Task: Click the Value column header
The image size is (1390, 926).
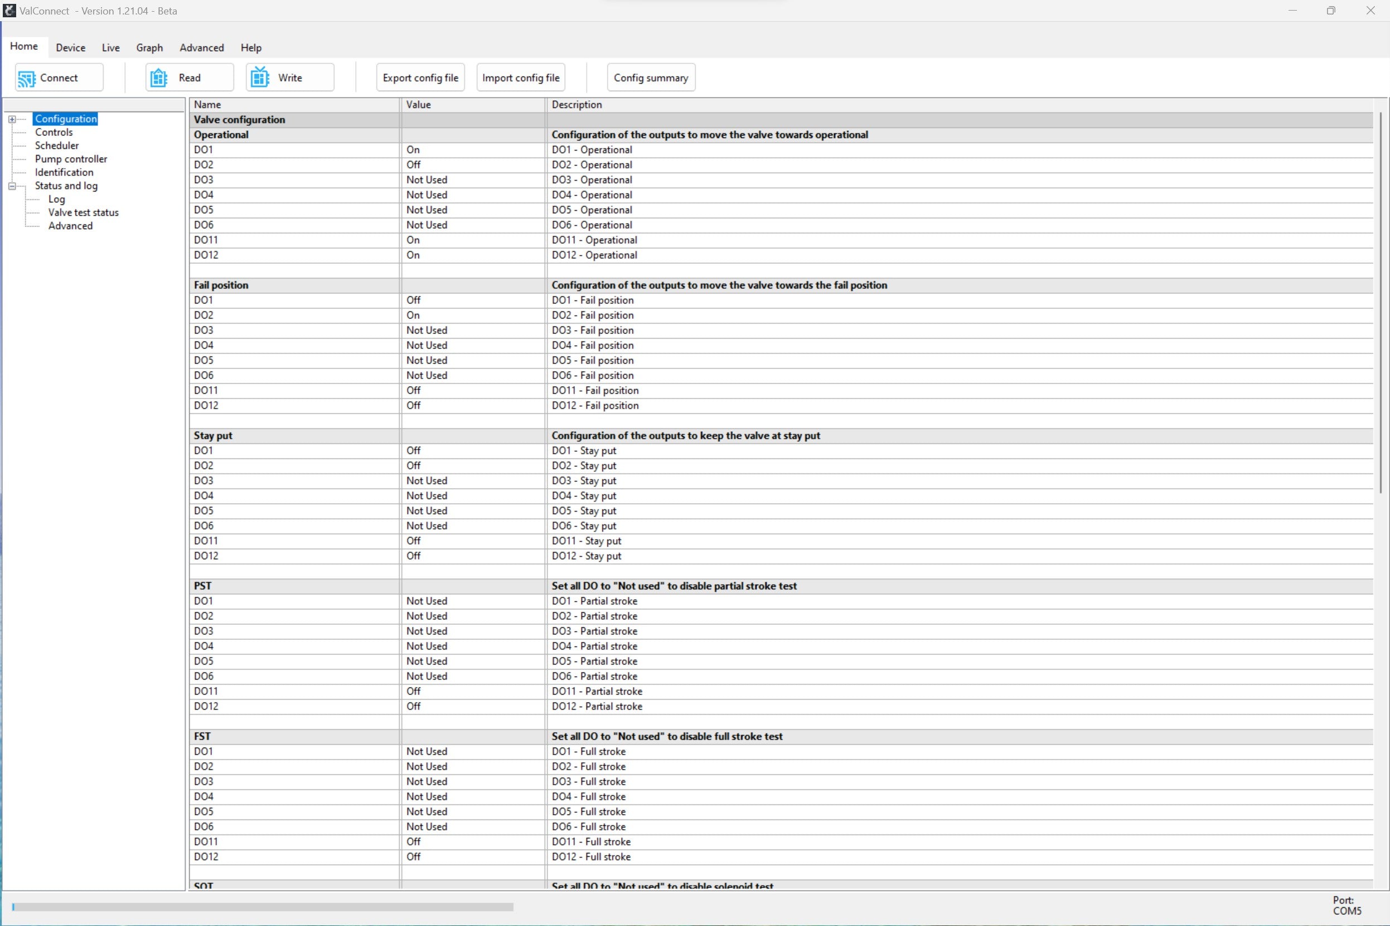Action: [x=473, y=105]
